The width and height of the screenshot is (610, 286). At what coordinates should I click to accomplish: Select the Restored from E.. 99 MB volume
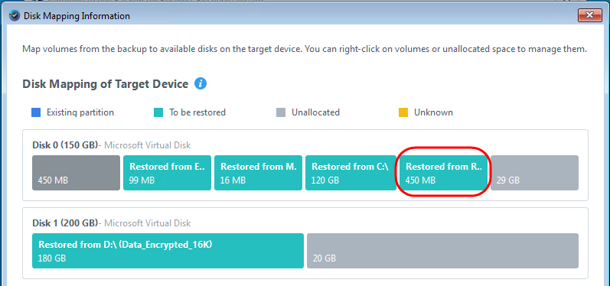pos(168,173)
